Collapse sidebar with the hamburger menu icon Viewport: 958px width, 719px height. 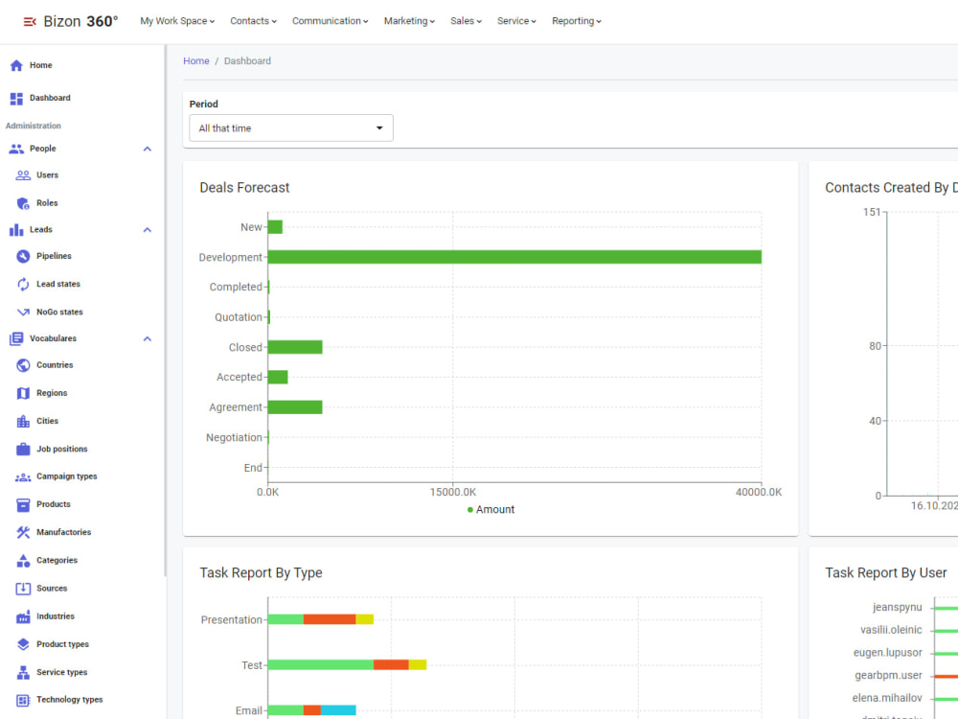click(x=30, y=21)
